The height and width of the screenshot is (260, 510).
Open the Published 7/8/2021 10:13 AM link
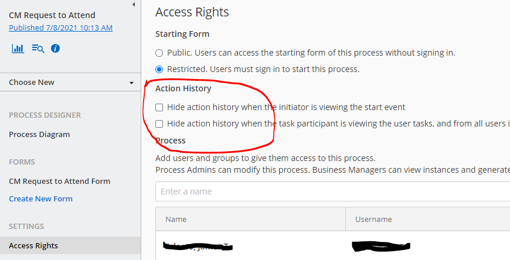(x=61, y=28)
